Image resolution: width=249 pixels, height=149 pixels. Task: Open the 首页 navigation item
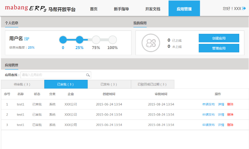click(x=94, y=9)
